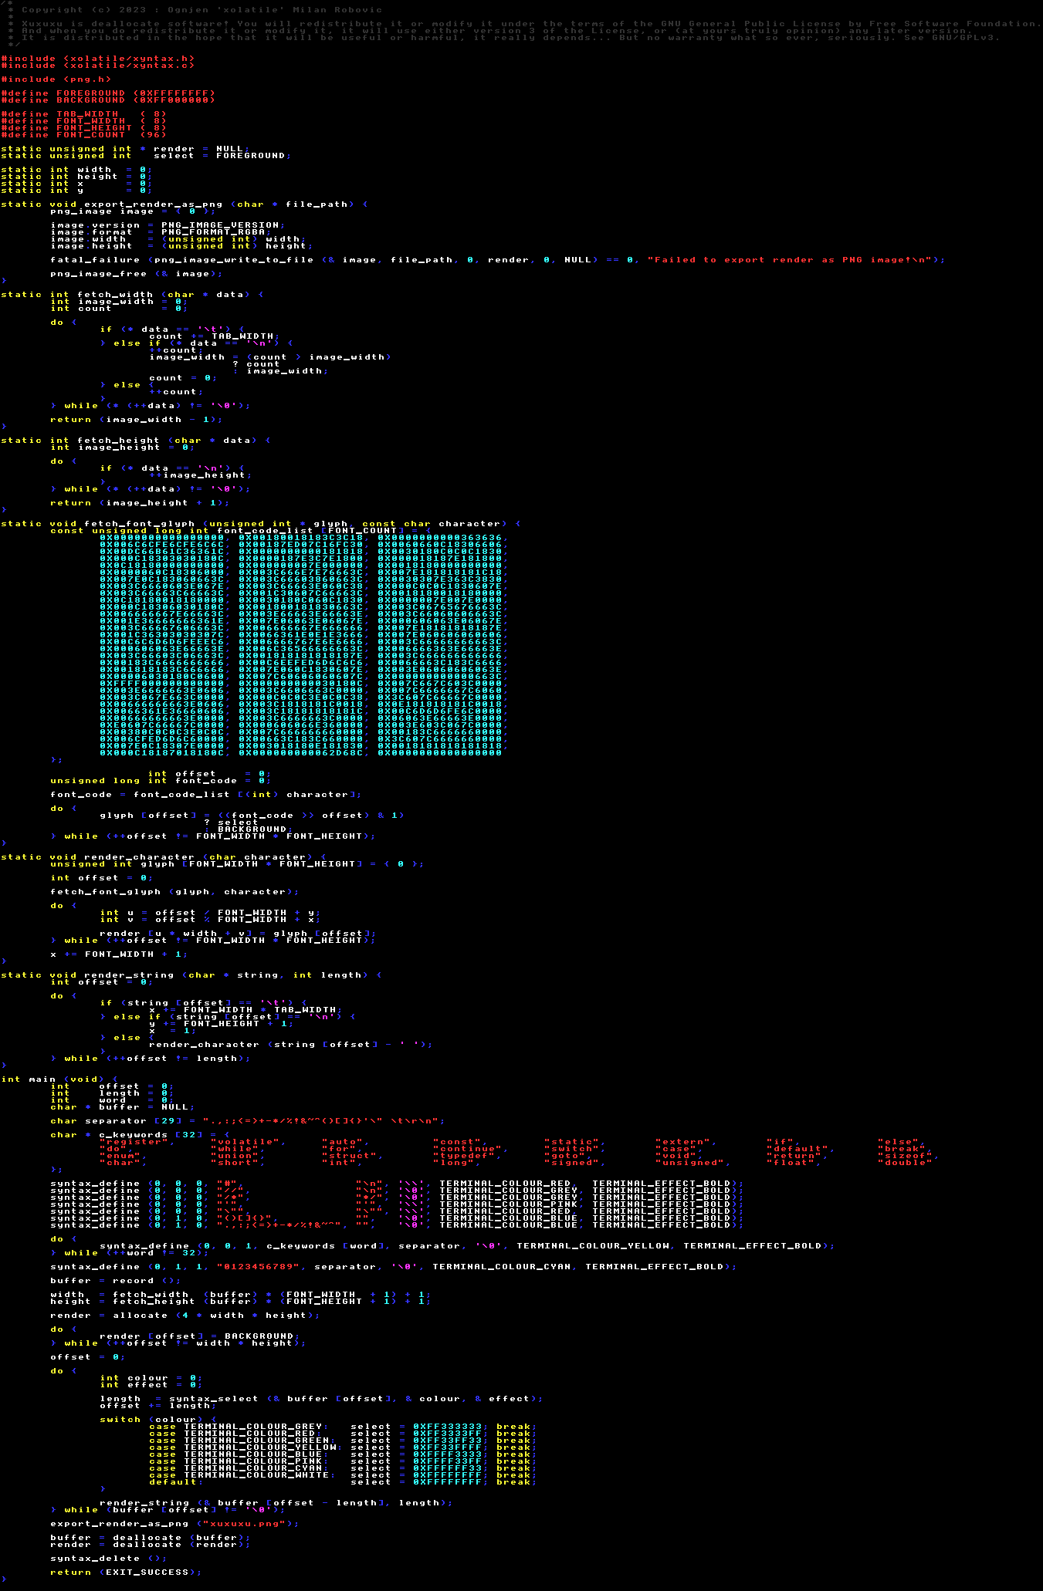Click the 'static int width = 0;' line

tap(76, 170)
